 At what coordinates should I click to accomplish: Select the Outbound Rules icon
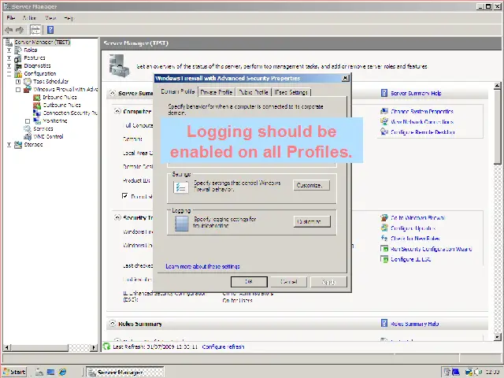click(x=37, y=105)
